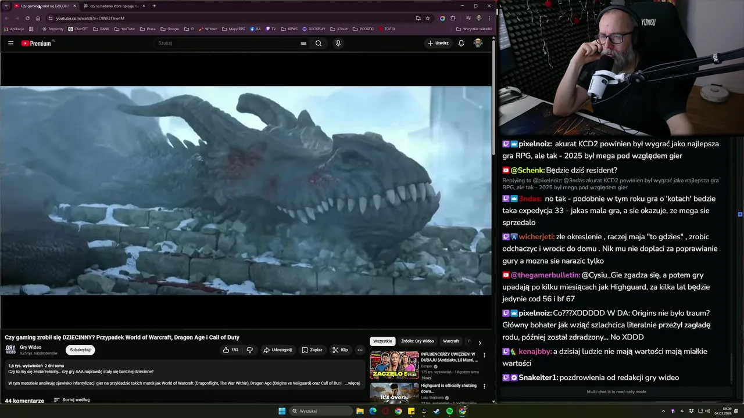Image resolution: width=744 pixels, height=418 pixels.
Task: Open the INFLUENCERZY UWIĘZIENI W DUBAJU video thumbnail
Action: (x=394, y=365)
